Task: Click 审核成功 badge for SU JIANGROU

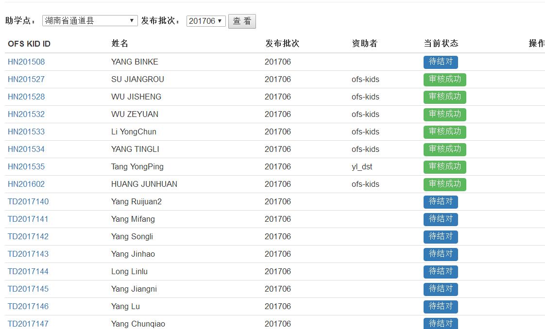Action: [x=444, y=80]
